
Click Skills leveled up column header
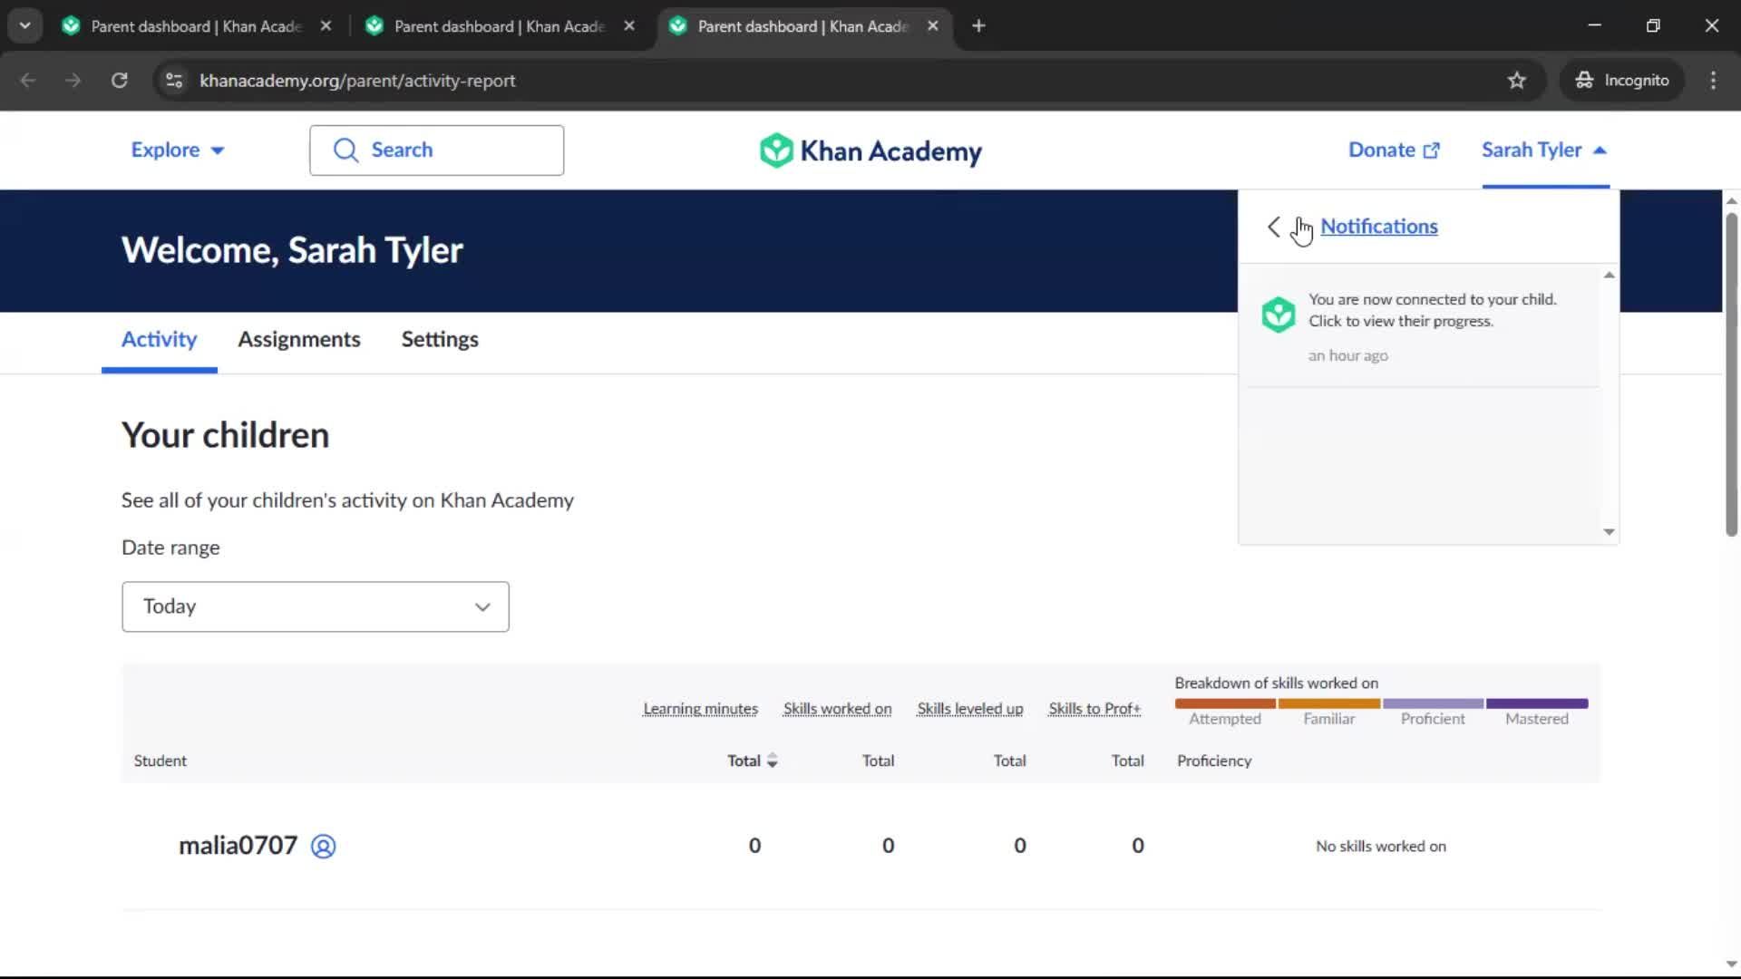tap(969, 709)
